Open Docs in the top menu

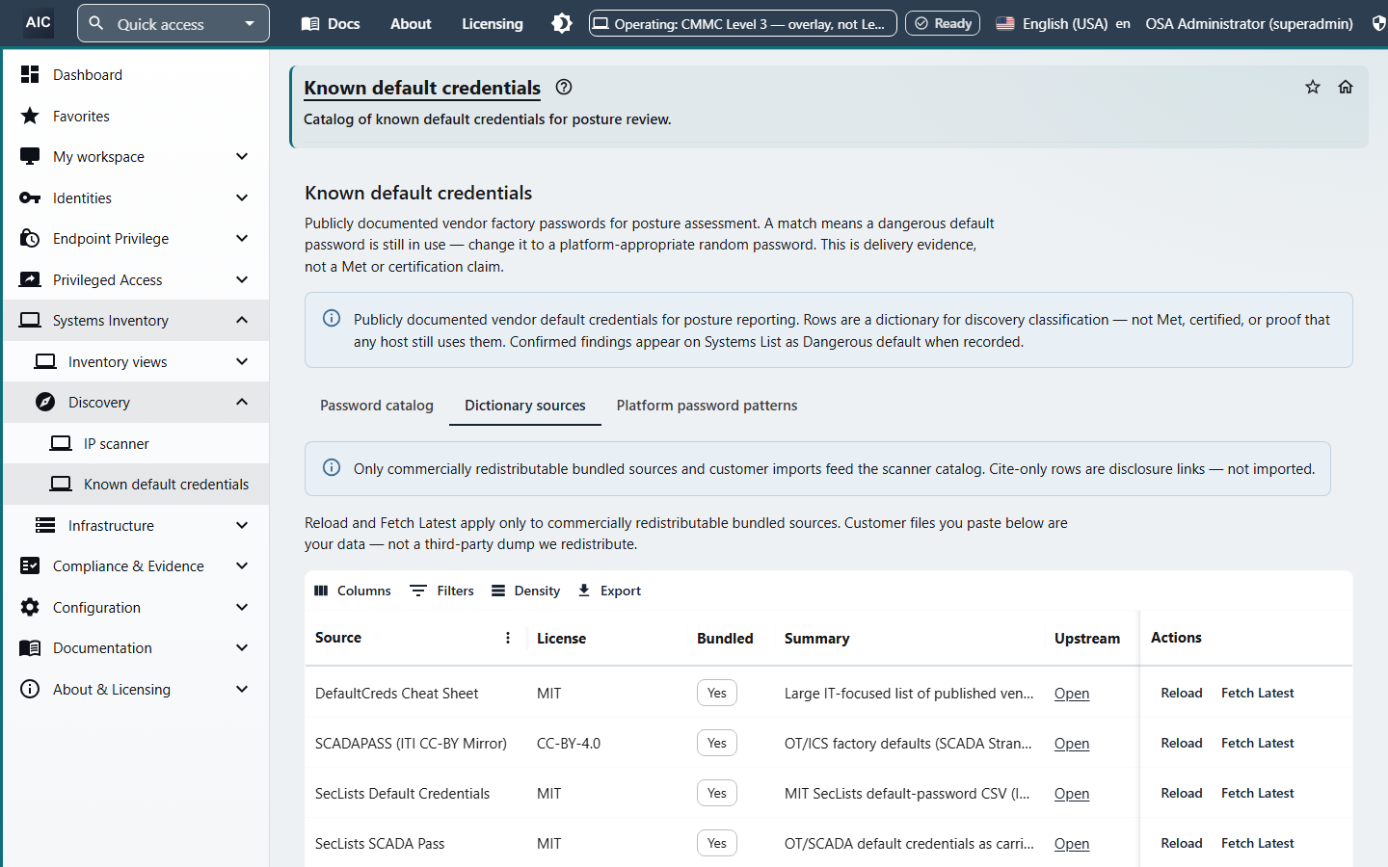(331, 23)
